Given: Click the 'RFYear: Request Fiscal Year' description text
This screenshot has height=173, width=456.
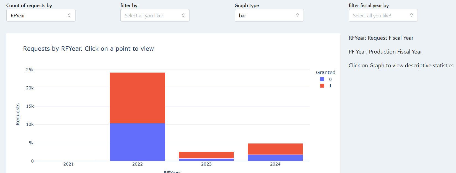Looking at the screenshot, I should pos(381,38).
